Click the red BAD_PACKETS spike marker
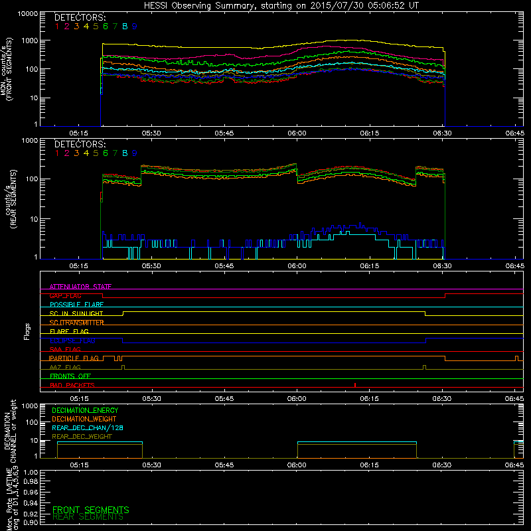Screen dimensions: 531x531 [355, 385]
